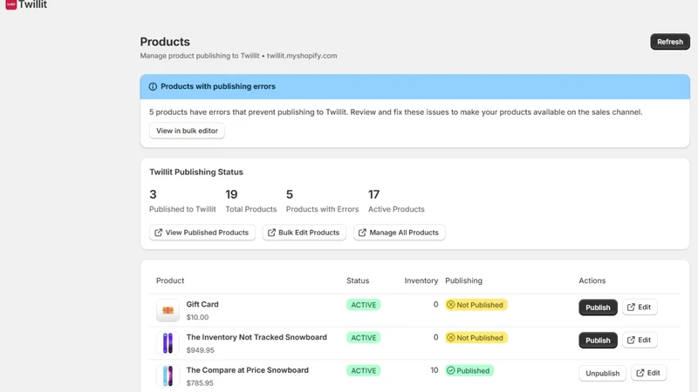Click View Published Products button
This screenshot has height=392, width=698.
pos(202,233)
